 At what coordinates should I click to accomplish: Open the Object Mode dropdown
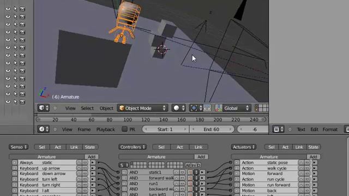click(x=143, y=108)
